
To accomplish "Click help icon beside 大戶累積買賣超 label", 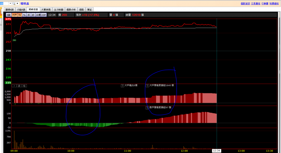I will (x=147, y=86).
